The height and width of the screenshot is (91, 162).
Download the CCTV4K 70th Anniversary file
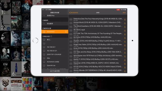125,34
